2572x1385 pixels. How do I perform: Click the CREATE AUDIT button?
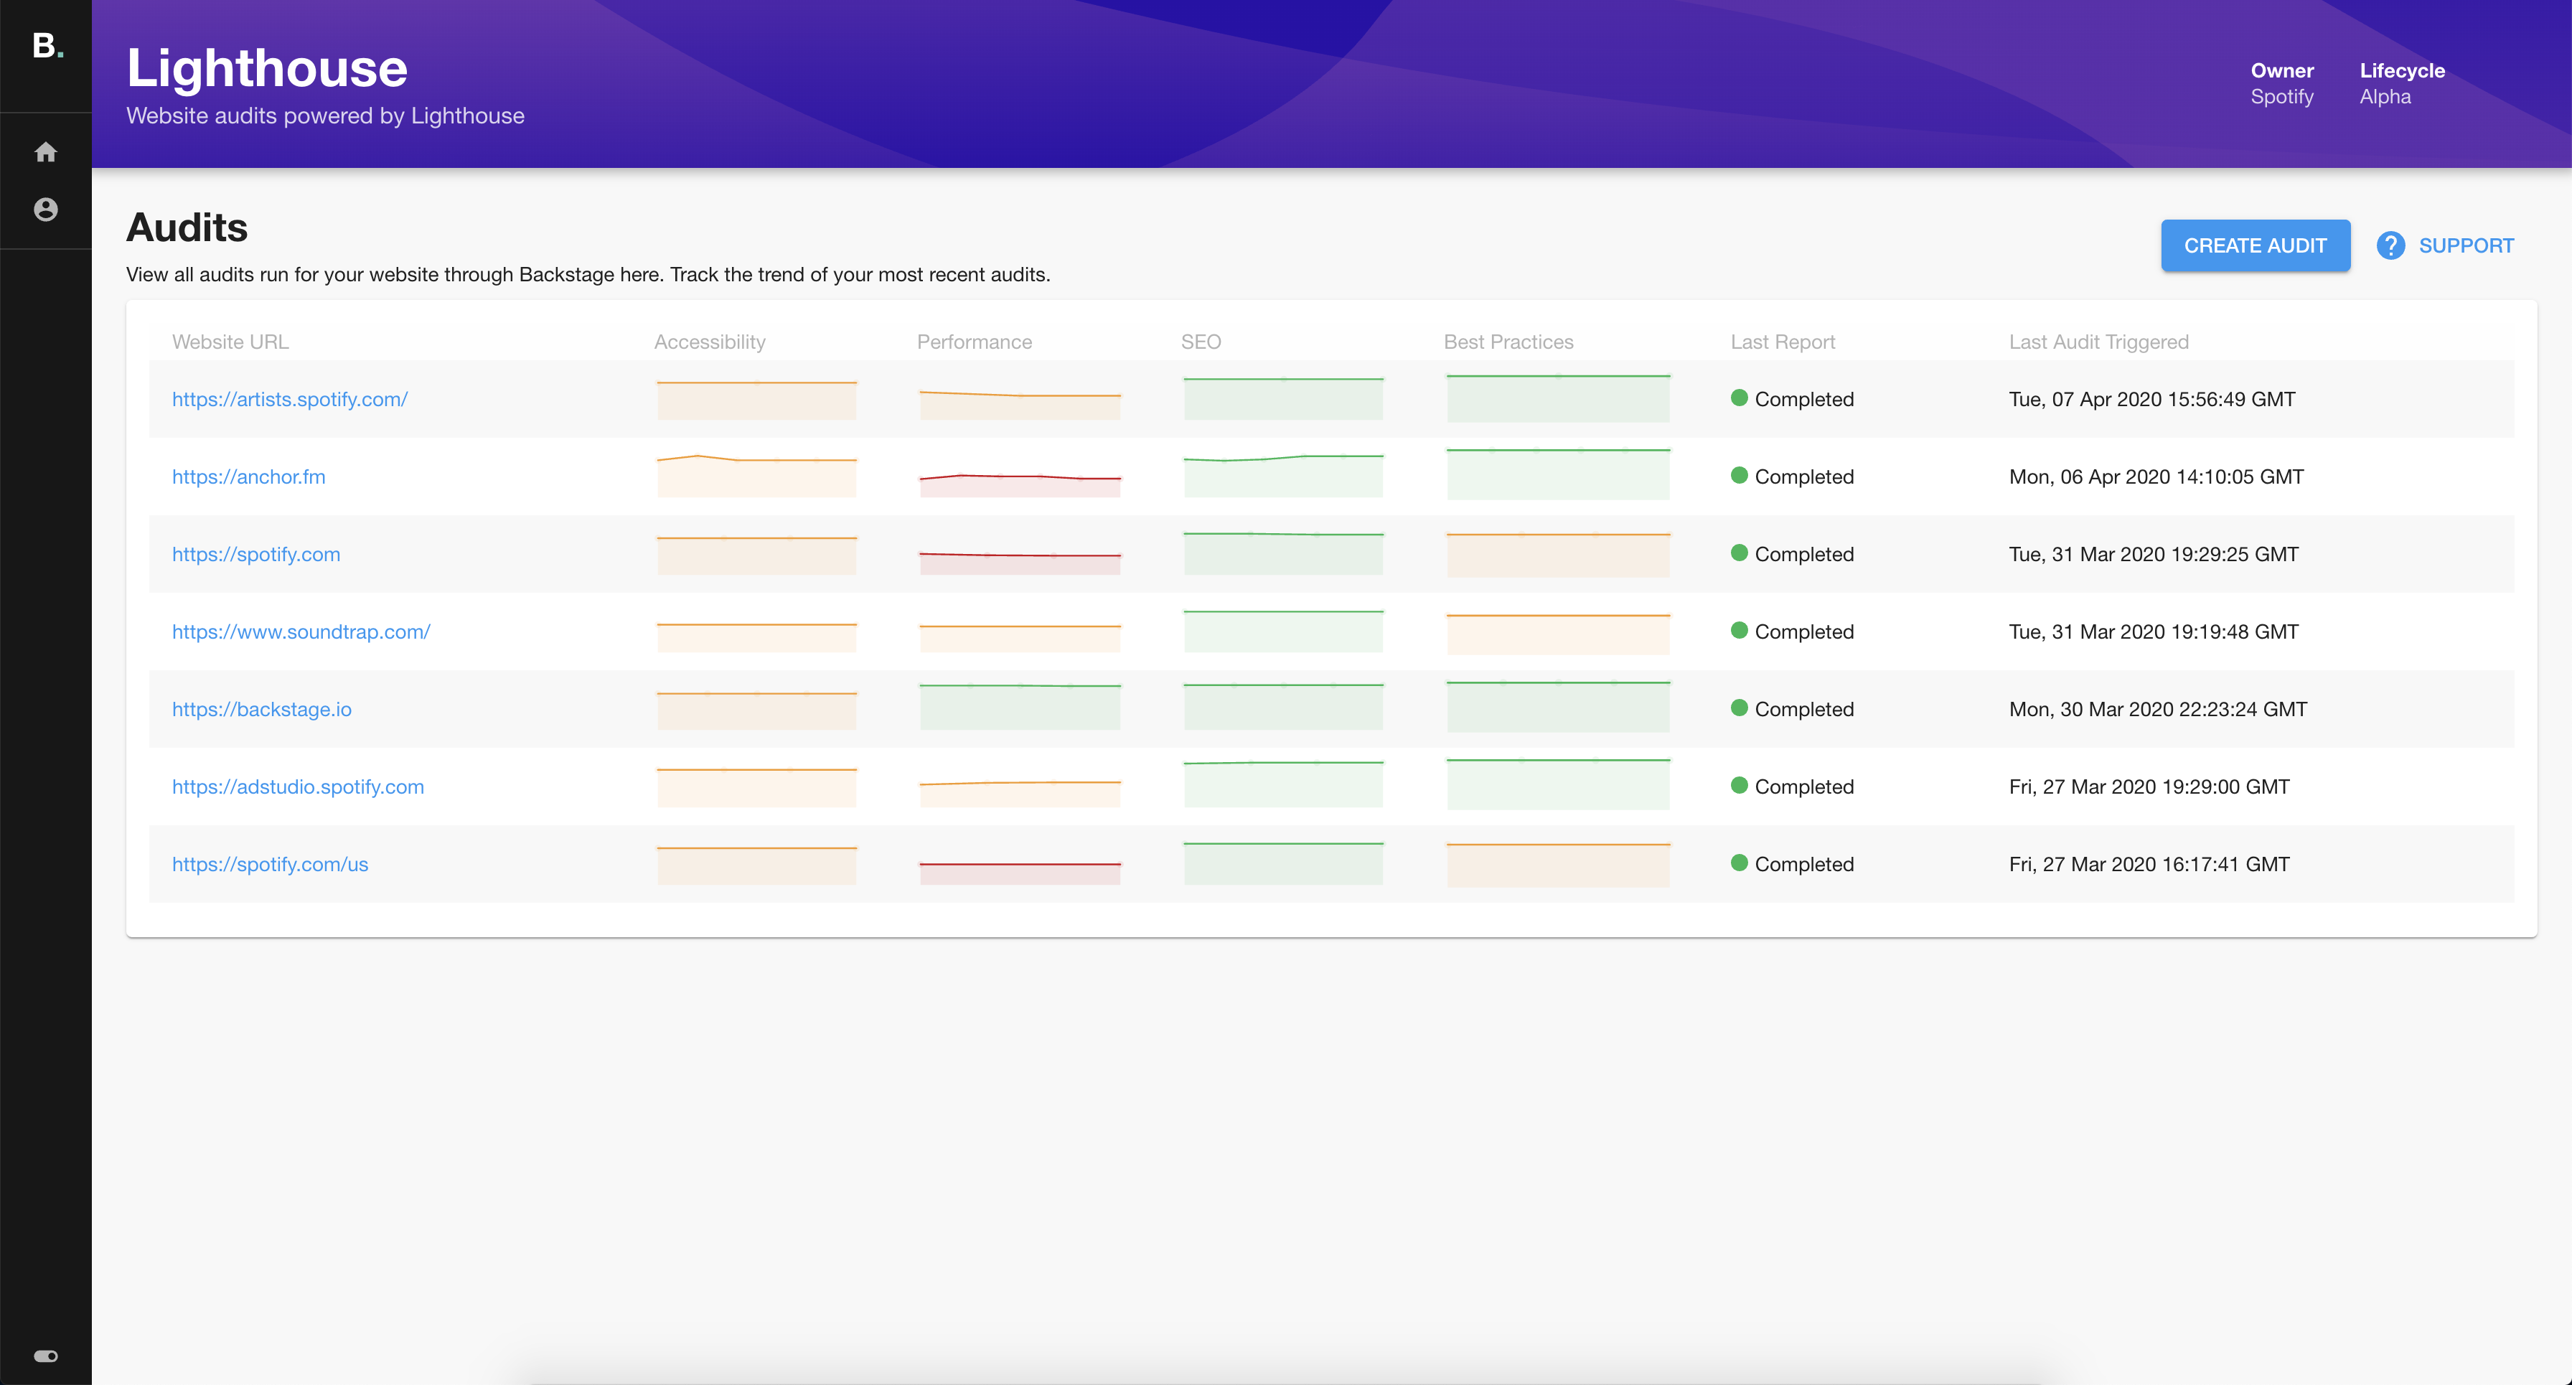tap(2255, 244)
